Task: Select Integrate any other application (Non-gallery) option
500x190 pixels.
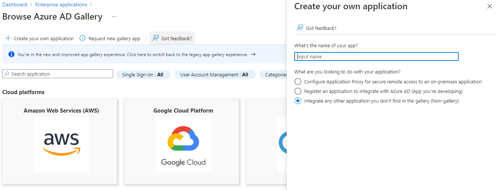Action: pos(298,101)
